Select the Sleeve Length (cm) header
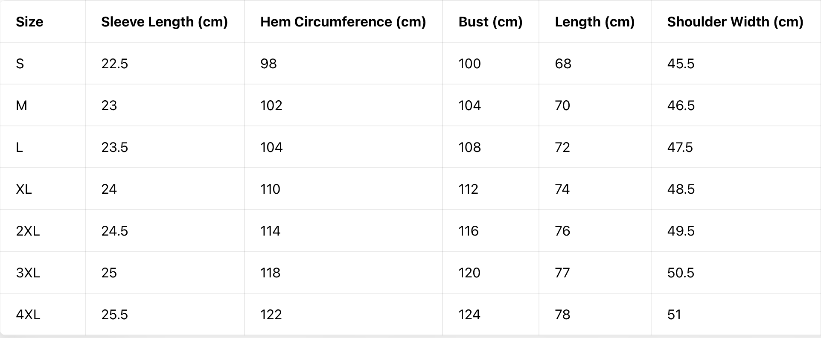The height and width of the screenshot is (338, 821). [164, 22]
